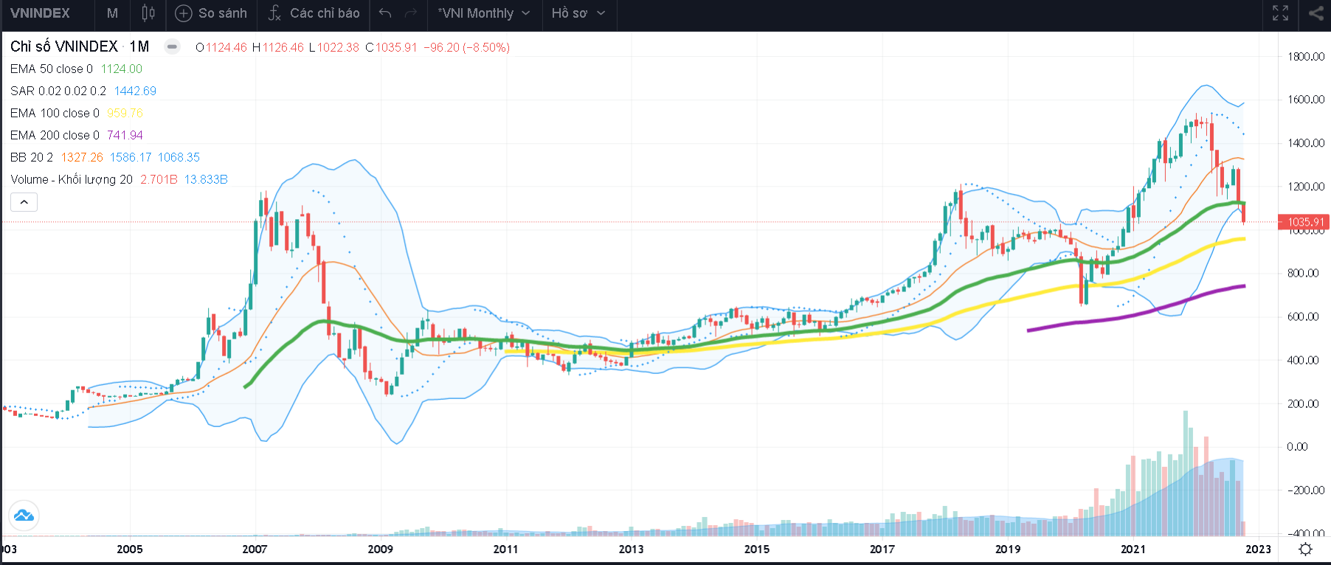Open the candlestick chart style selector
1331x565 pixels.
click(x=148, y=13)
